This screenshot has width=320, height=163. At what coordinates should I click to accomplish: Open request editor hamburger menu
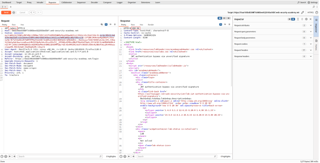click(115, 24)
